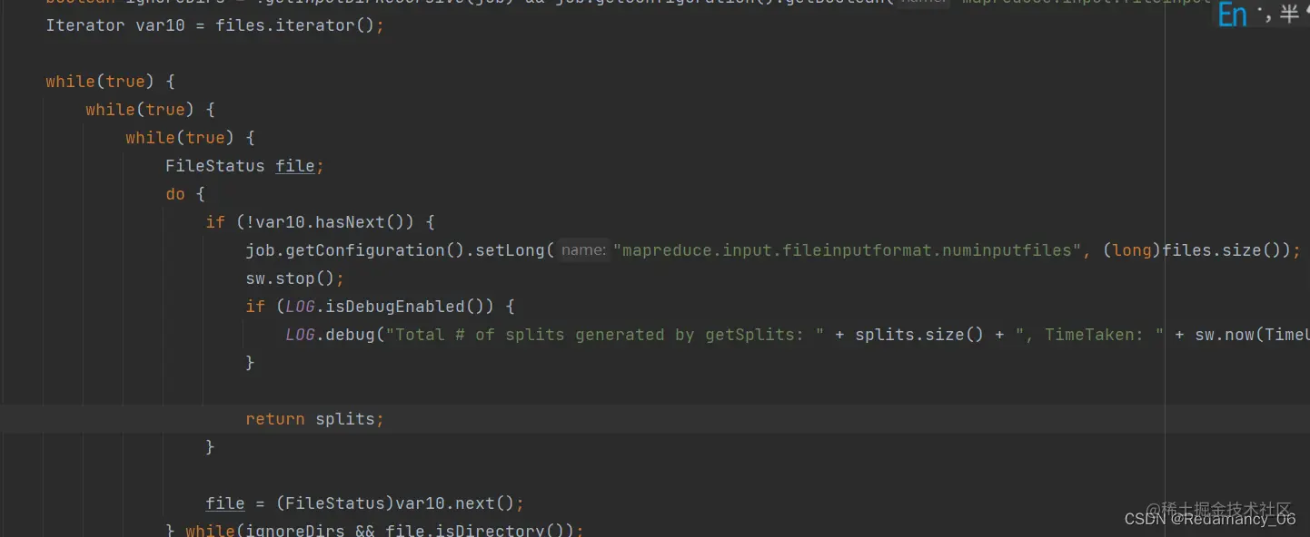The image size is (1310, 537).
Task: Click the job.getConfiguration().setLong call
Action: point(400,250)
